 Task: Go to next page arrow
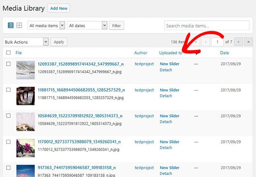(x=239, y=42)
